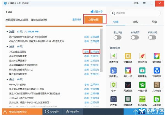165x115 pixels.
Task: Click the user avatar icon for 登录软媒通行证
Action: [x=5, y=111]
